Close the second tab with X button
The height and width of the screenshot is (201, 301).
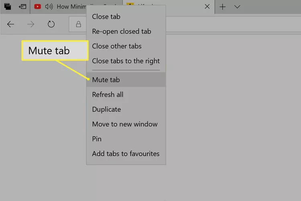tap(207, 7)
